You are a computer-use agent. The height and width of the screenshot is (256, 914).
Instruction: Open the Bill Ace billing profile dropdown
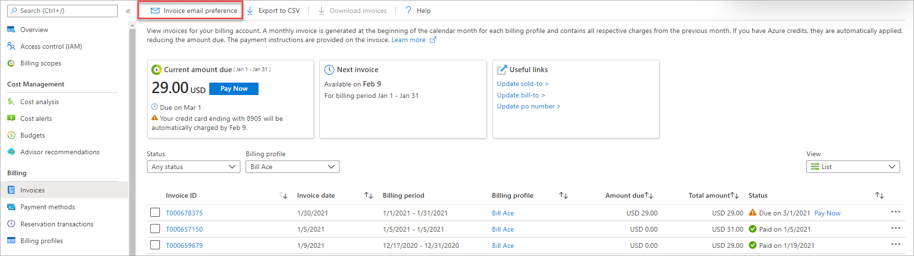pos(292,167)
